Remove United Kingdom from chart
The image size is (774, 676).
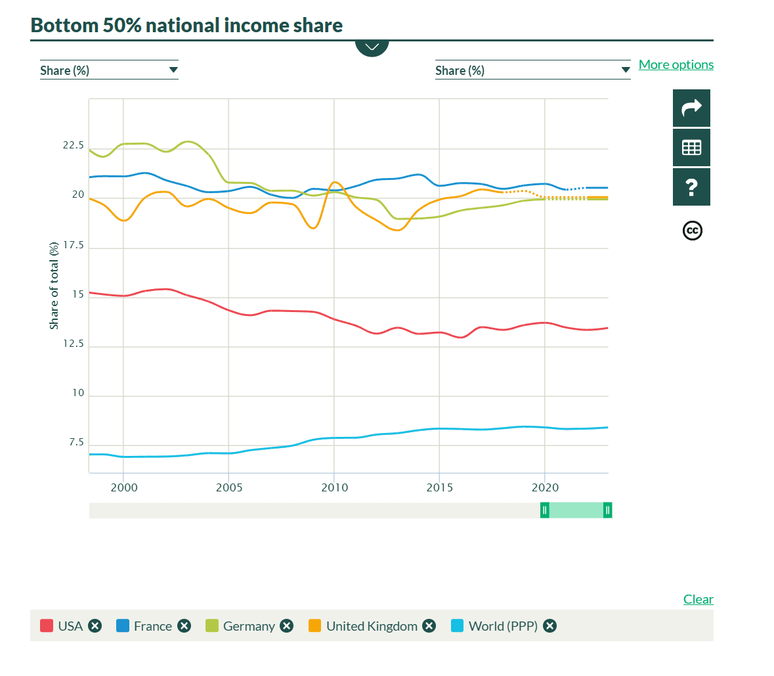tap(429, 626)
